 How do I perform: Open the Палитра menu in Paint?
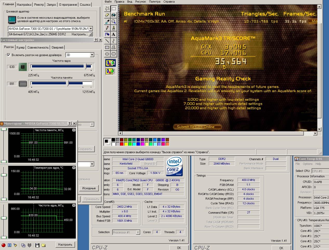155,2
